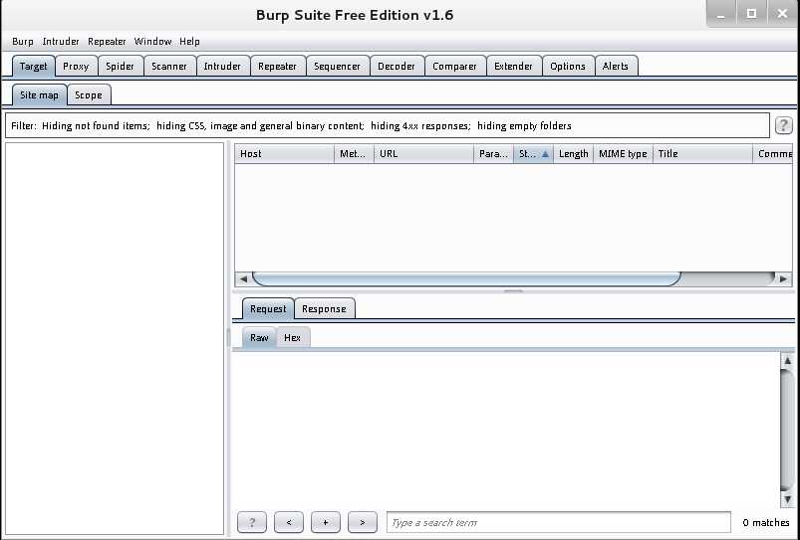
Task: Click the search term input field
Action: pos(559,523)
